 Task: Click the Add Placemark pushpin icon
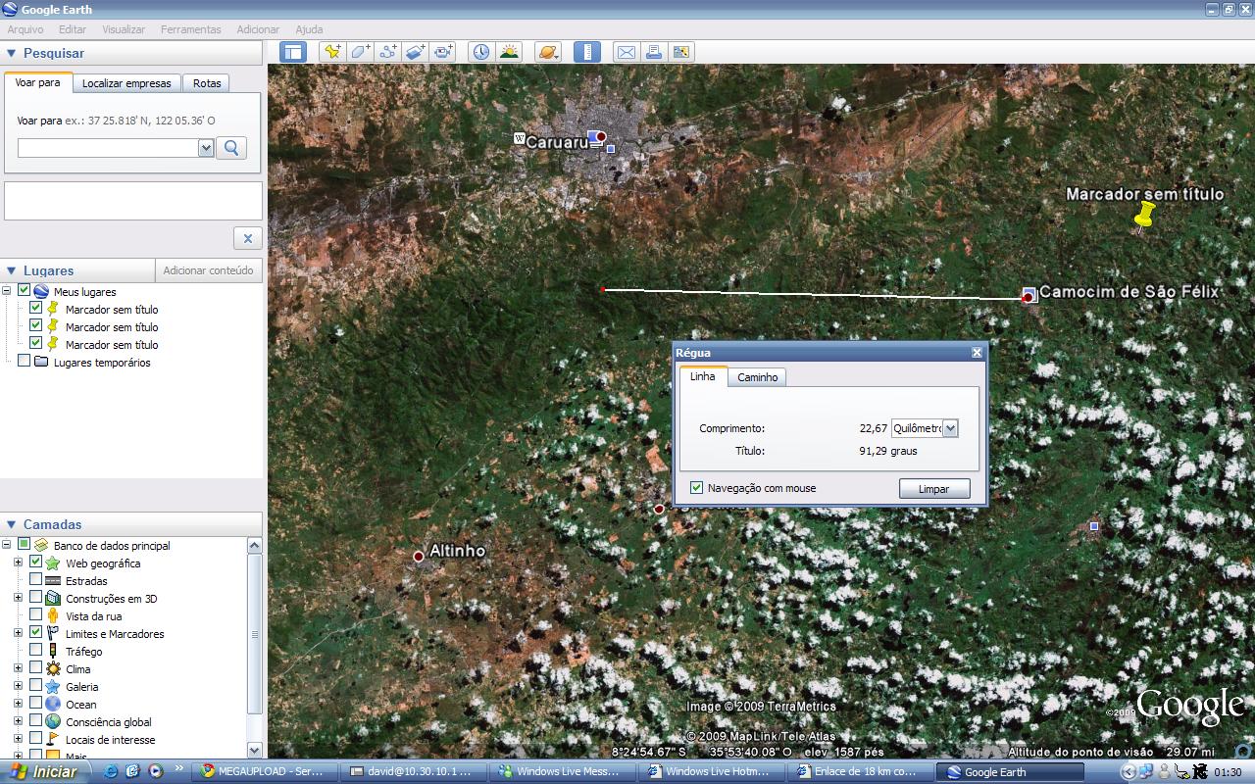(333, 52)
